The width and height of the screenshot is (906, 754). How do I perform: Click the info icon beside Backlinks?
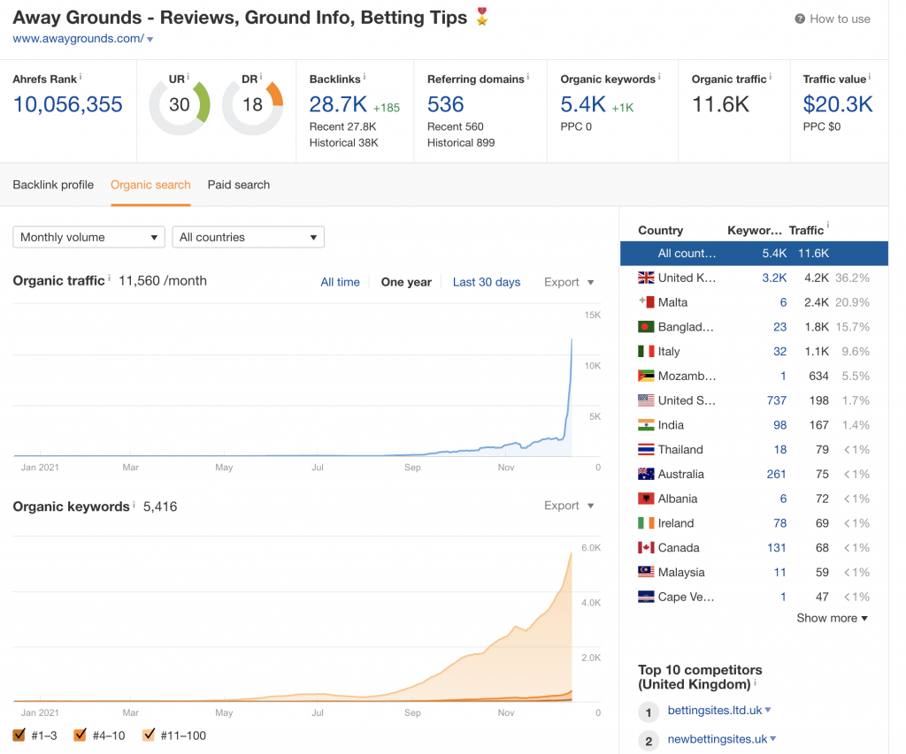364,76
